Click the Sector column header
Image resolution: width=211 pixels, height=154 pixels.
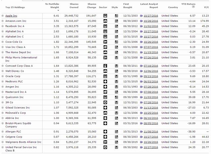coord(103,7)
